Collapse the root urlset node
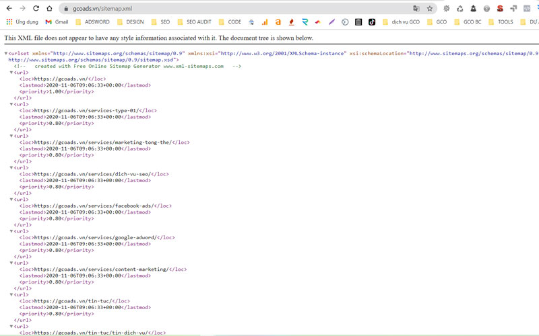539x336 pixels. click(x=6, y=53)
